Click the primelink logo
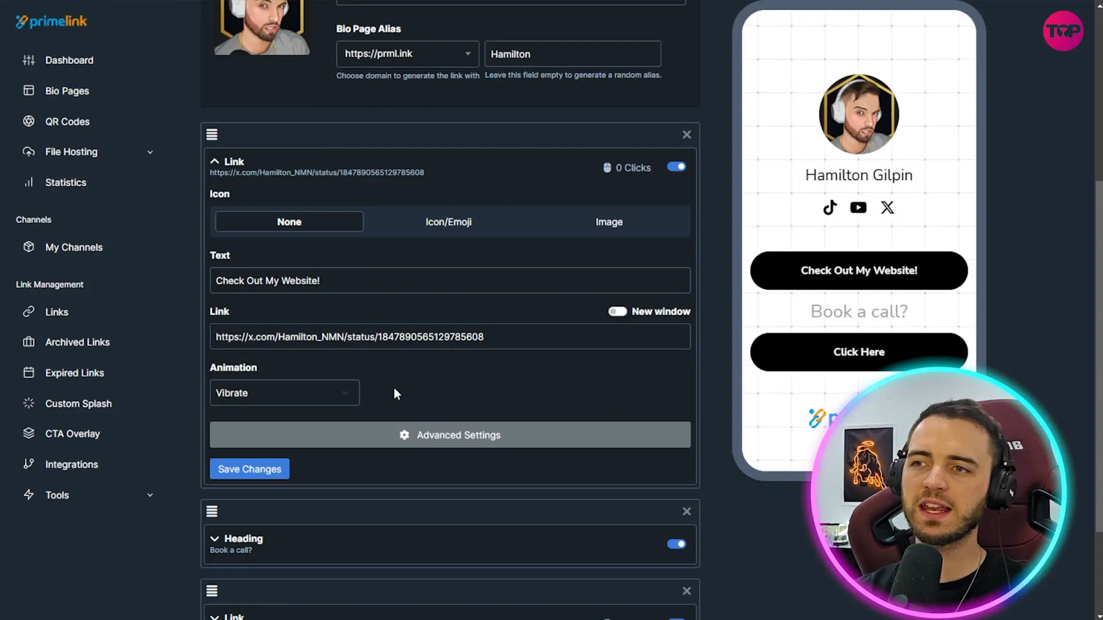 51,22
